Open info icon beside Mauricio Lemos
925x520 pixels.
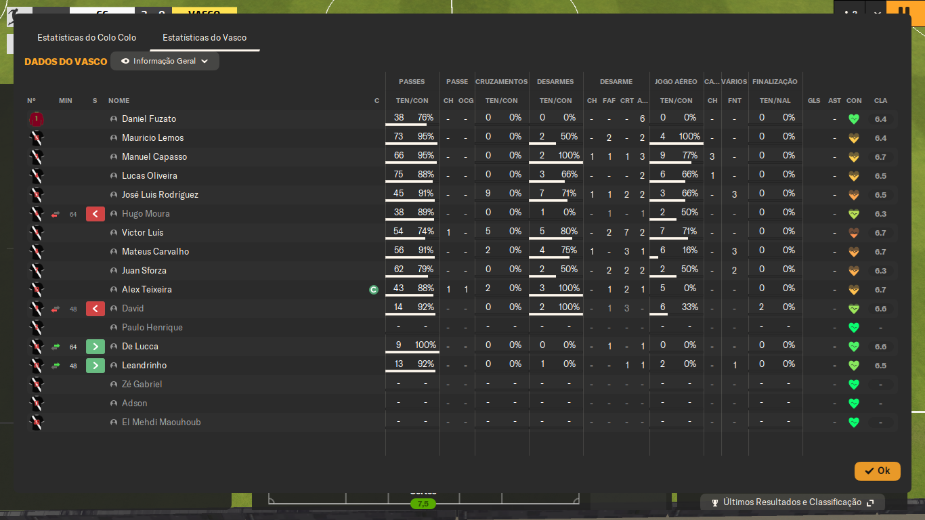114,138
